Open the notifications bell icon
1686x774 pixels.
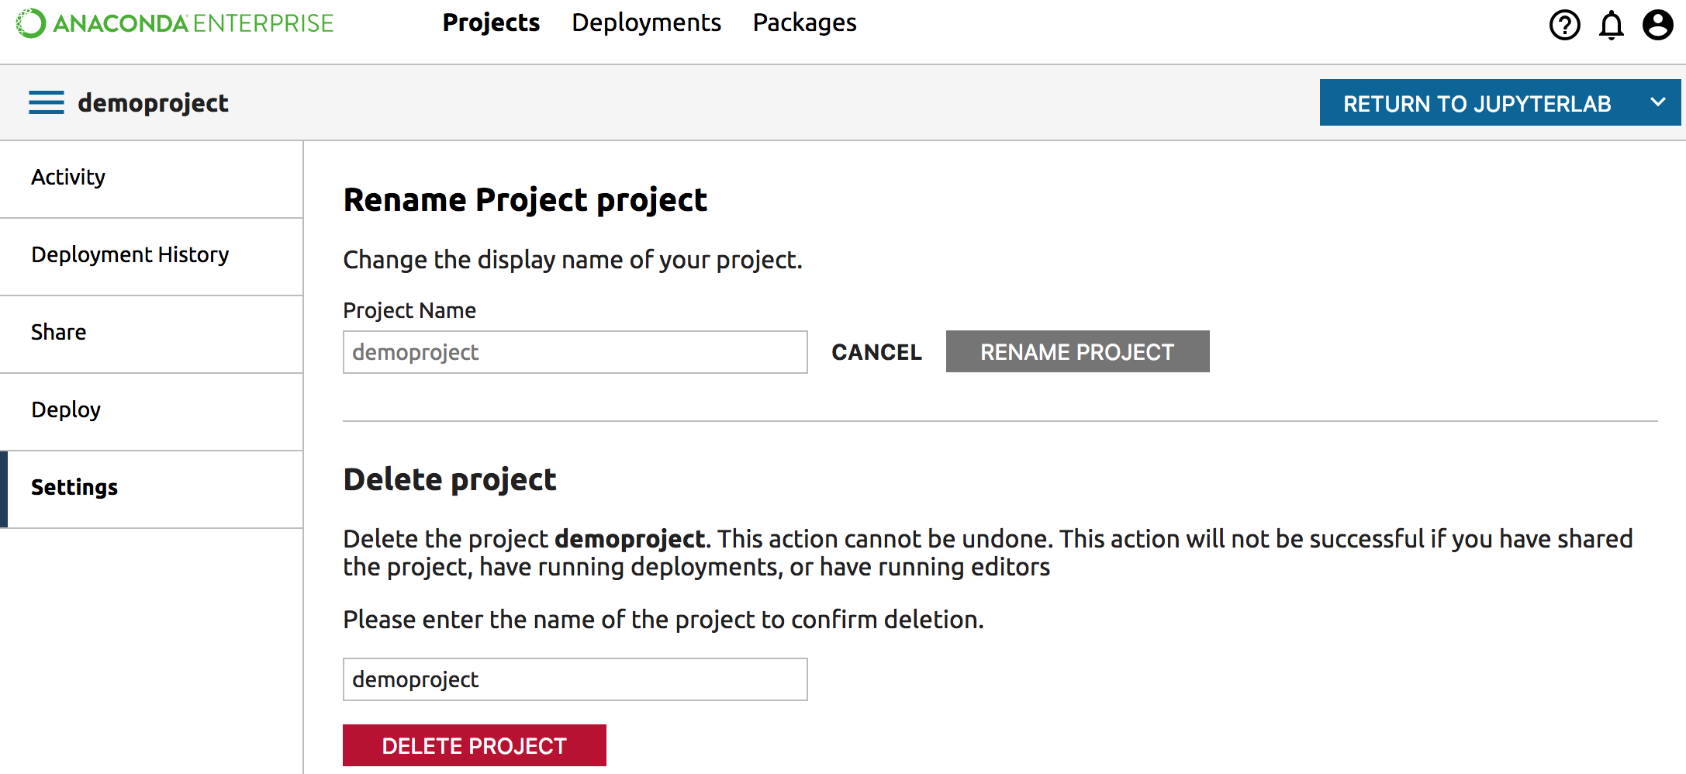pos(1611,25)
